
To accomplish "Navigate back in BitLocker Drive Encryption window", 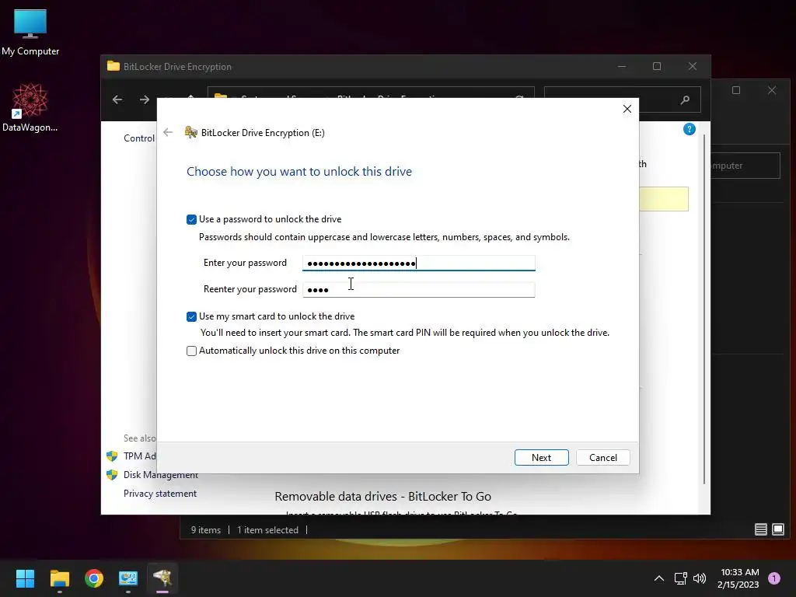I will pyautogui.click(x=117, y=99).
